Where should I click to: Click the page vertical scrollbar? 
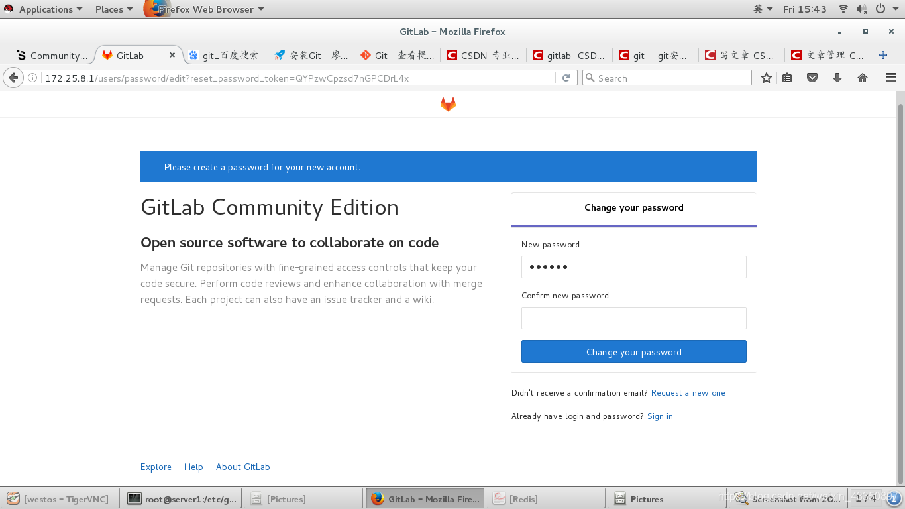[900, 294]
